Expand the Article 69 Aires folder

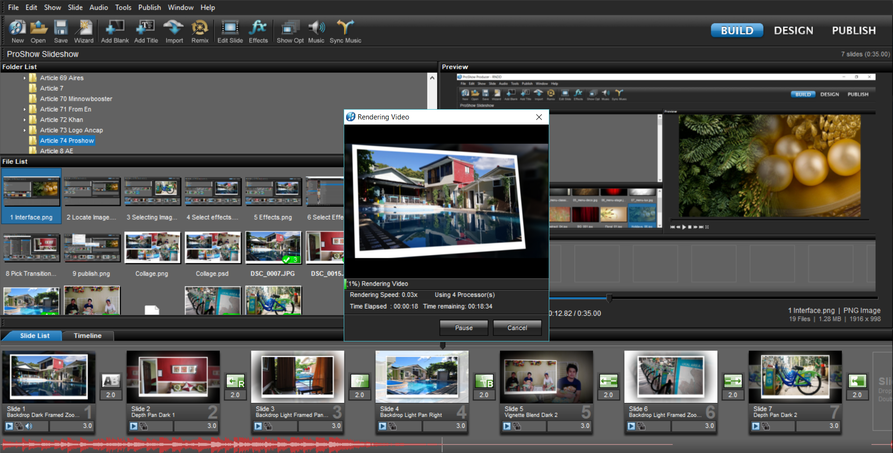[25, 78]
